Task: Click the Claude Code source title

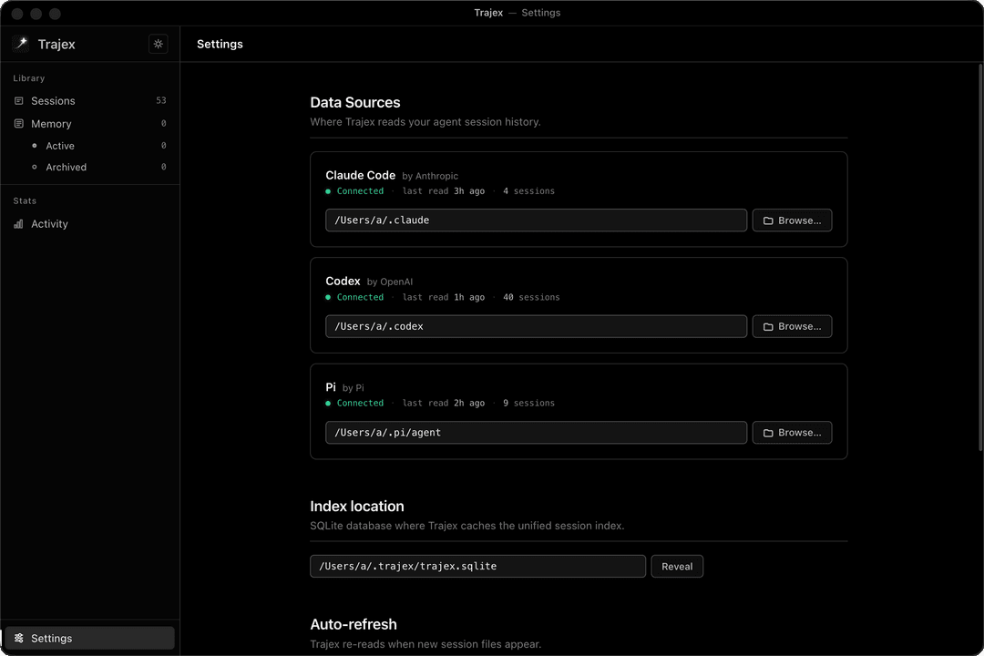Action: tap(360, 175)
